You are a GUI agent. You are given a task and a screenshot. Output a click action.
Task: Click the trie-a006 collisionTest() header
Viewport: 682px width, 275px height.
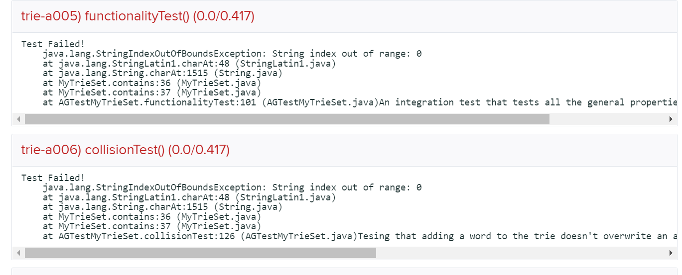(125, 150)
